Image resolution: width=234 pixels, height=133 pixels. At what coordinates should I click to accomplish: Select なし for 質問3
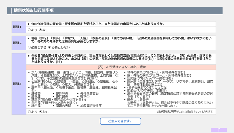point(40,112)
